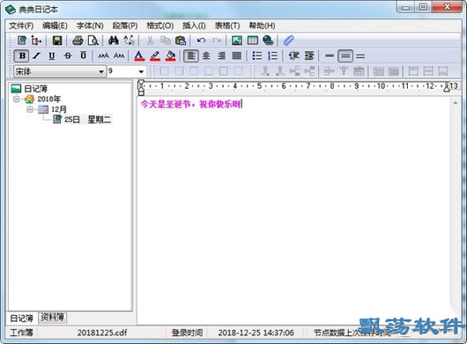The width and height of the screenshot is (467, 344).
Task: Save with the floppy disk icon
Action: coord(57,40)
